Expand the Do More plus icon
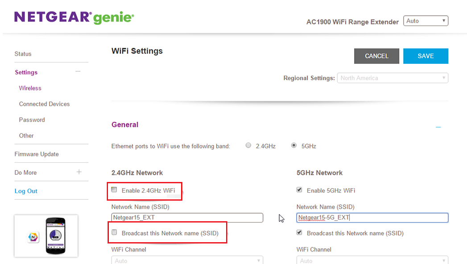This screenshot has height=264, width=467. pyautogui.click(x=79, y=172)
